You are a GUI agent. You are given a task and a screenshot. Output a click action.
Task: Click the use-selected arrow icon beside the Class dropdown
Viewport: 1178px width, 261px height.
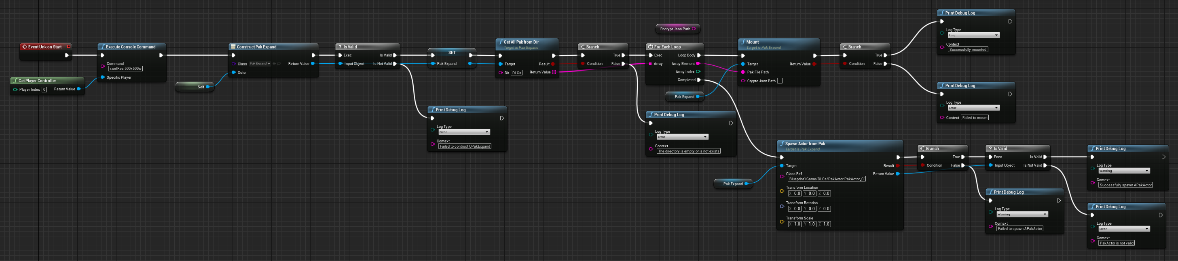274,64
